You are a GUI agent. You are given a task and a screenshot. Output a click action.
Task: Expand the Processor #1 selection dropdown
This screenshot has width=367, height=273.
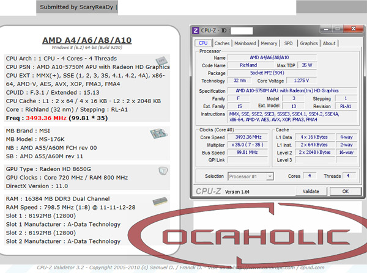coord(270,177)
